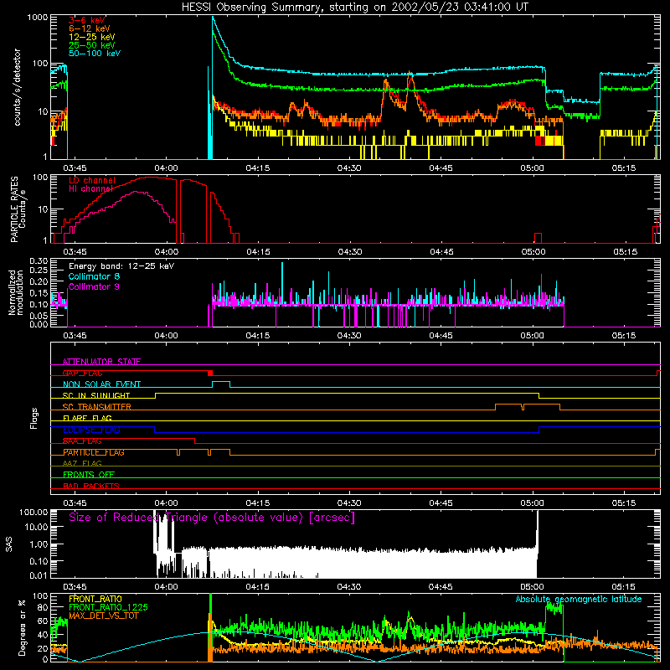The image size is (670, 670).
Task: Select the Collimator 9 legend label
Action: [x=94, y=286]
